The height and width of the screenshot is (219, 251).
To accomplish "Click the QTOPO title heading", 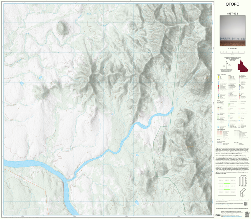I will click(232, 4).
